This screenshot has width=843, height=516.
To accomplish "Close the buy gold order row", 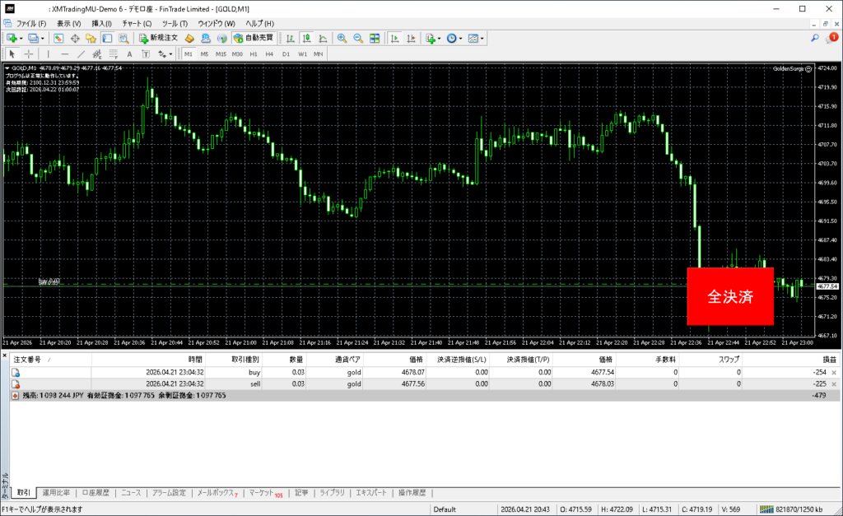I will pos(834,373).
